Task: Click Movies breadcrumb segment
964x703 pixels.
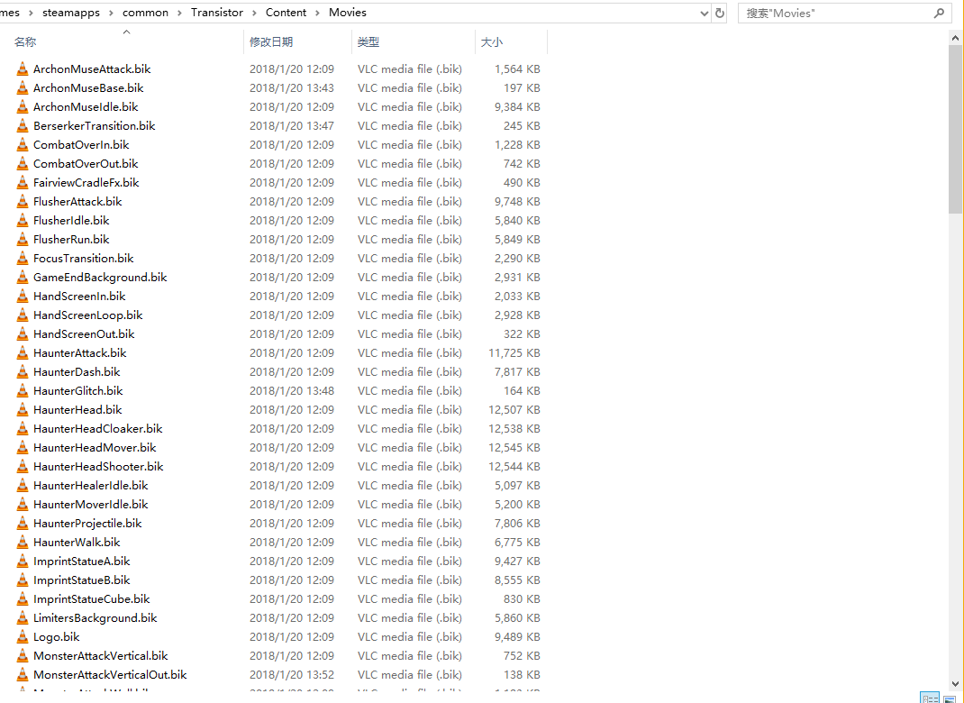Action: coord(348,13)
